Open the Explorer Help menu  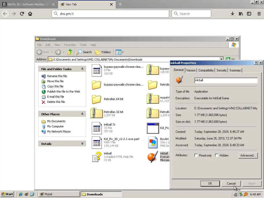(93, 45)
